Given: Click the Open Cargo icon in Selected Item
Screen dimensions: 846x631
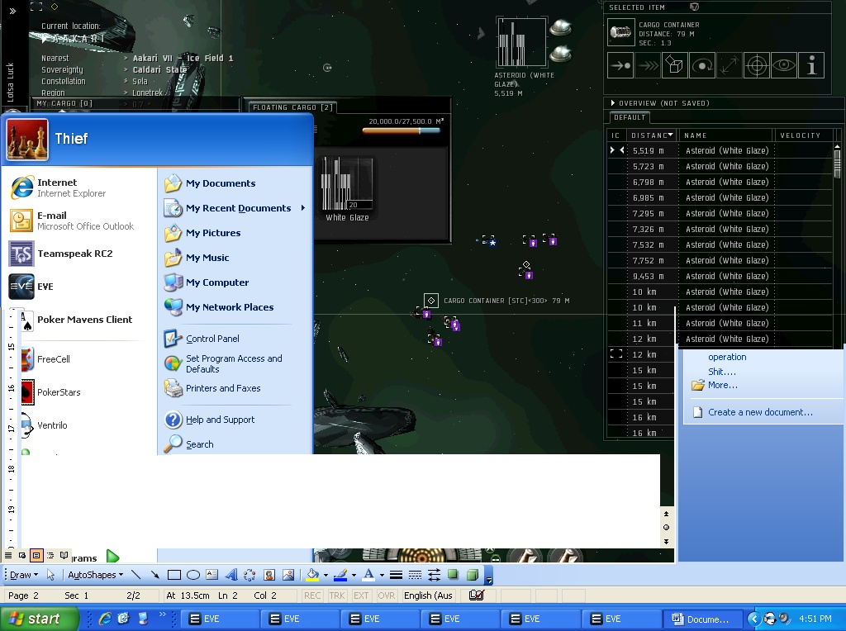Looking at the screenshot, I should tap(675, 66).
